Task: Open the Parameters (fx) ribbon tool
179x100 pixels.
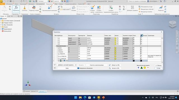Action: [16, 9]
